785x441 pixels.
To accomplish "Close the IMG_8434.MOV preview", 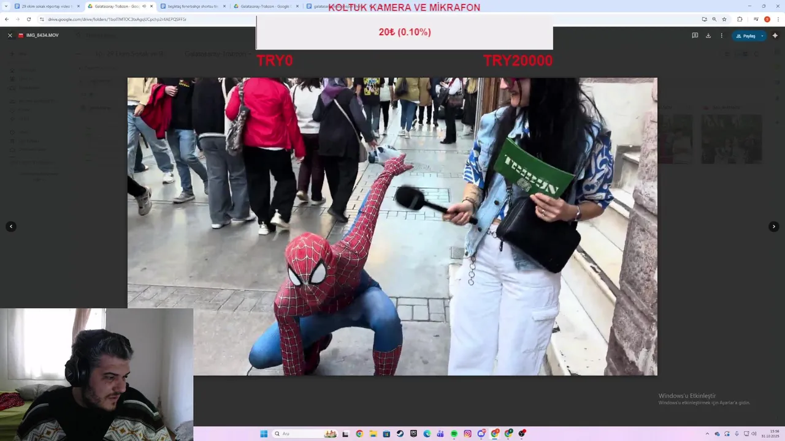I will (x=10, y=36).
